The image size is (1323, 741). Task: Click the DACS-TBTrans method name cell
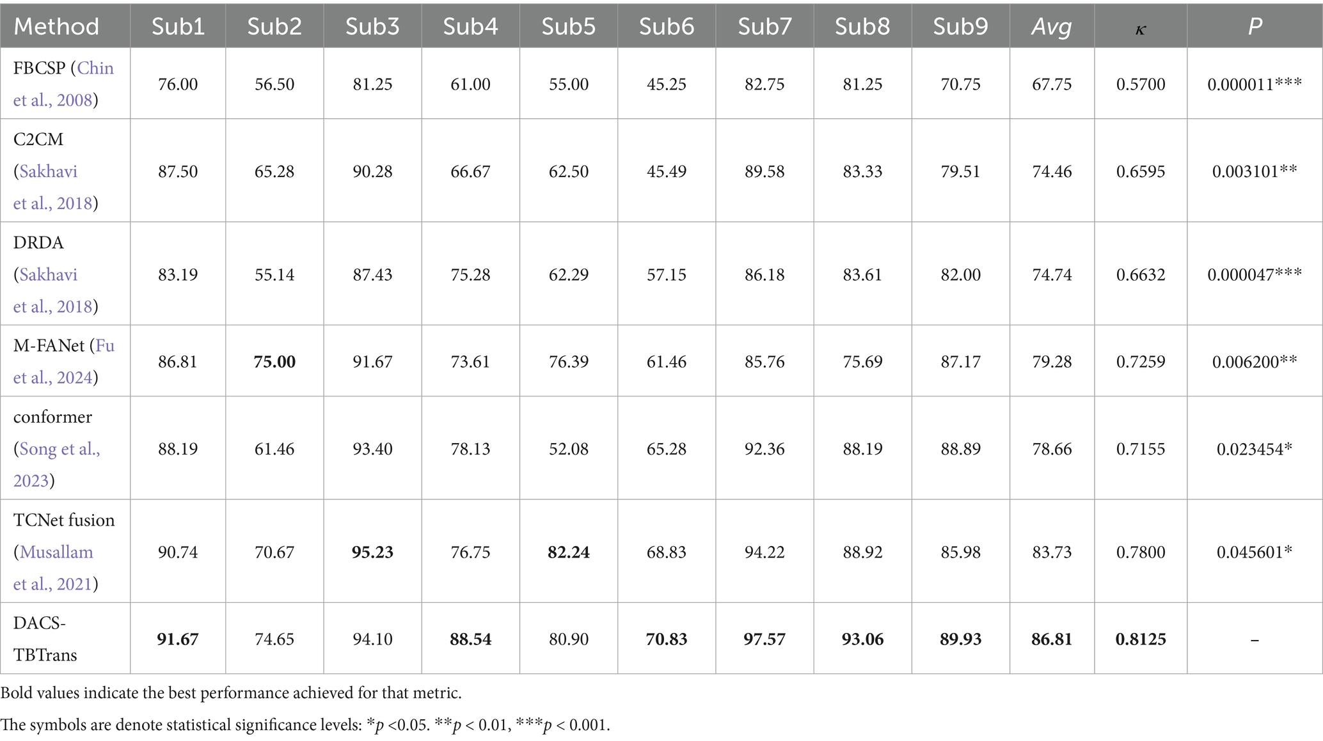click(45, 639)
